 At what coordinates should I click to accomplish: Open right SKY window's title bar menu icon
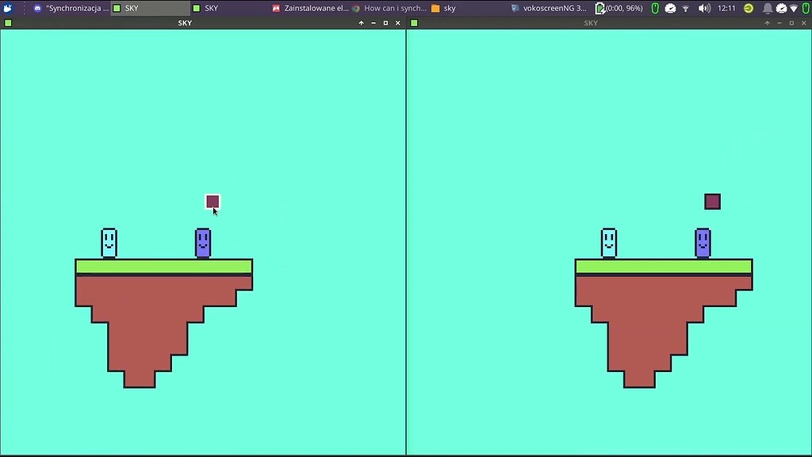pos(414,23)
